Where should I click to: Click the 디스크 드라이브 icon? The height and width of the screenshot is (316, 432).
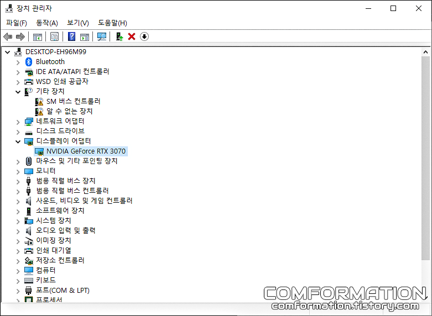point(29,133)
